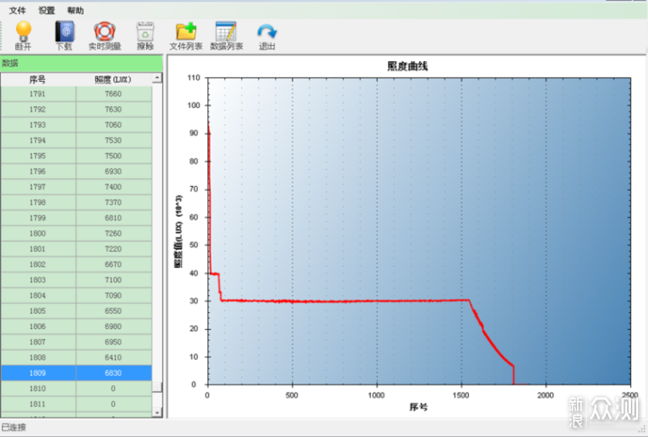Select row with serial 1793

point(76,125)
